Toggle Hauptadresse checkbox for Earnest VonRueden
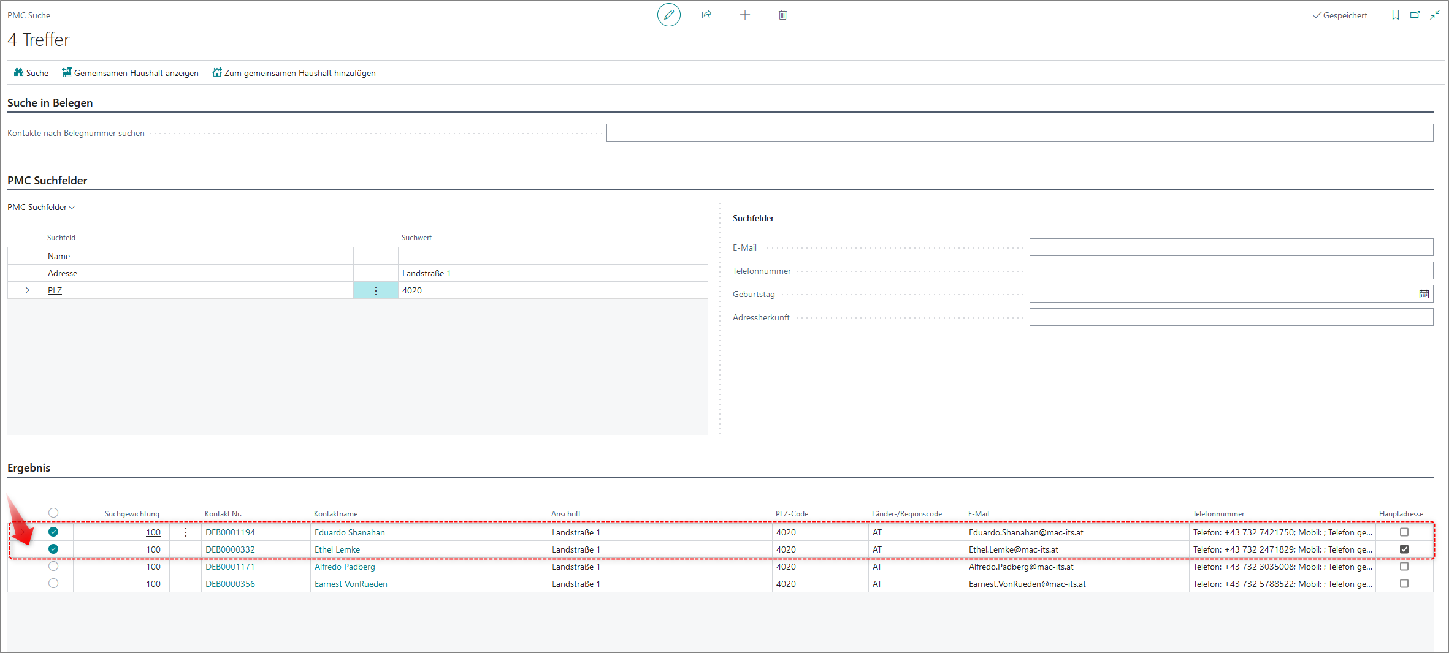This screenshot has height=653, width=1449. [x=1404, y=584]
